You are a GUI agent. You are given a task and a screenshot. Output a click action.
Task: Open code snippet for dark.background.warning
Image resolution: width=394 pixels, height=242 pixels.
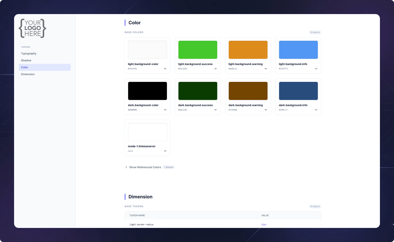click(265, 110)
